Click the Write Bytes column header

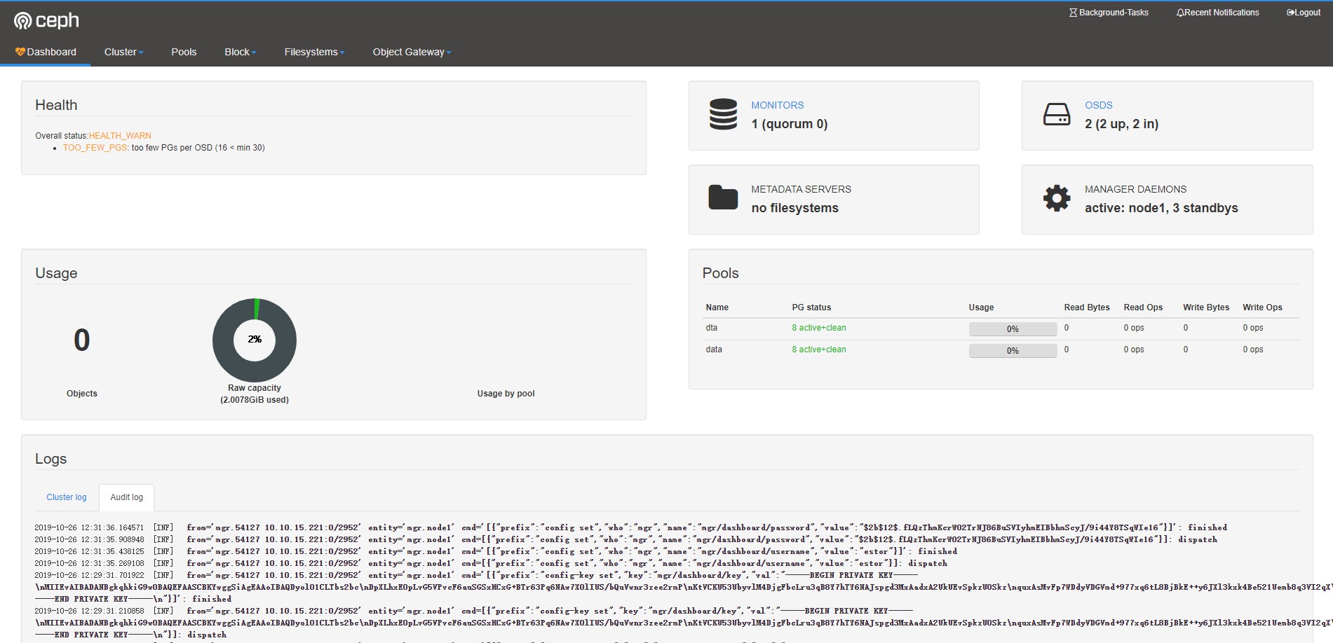[x=1206, y=307]
